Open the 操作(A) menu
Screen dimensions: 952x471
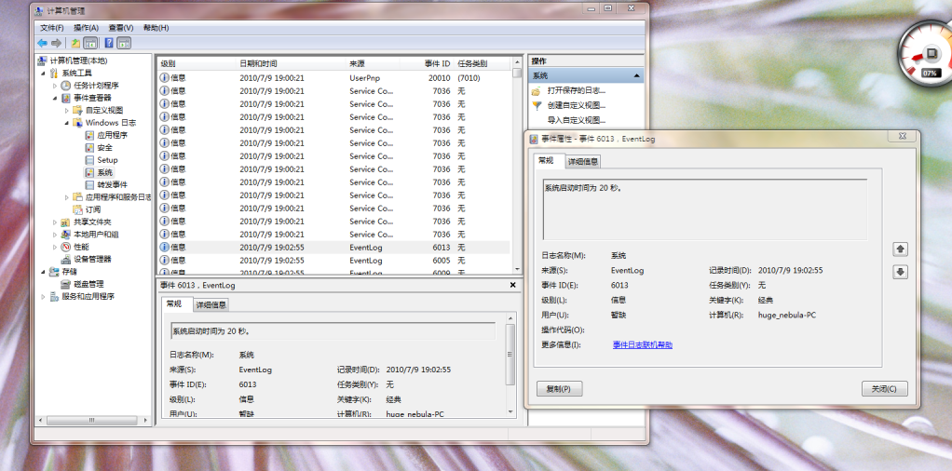[86, 28]
